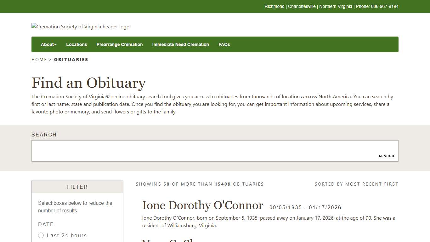Click the Charlottesville location link
The image size is (430, 242).
point(302,6)
